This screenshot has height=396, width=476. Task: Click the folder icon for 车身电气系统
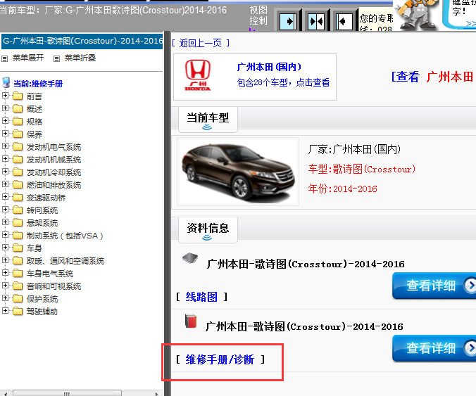tap(18, 274)
